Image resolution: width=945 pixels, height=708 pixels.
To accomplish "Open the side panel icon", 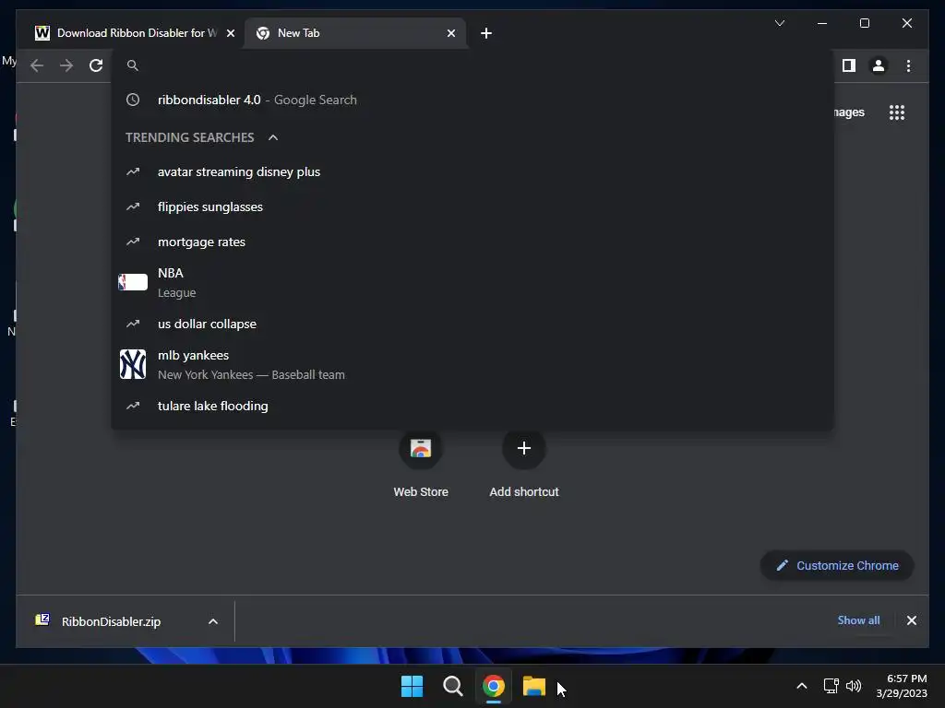I will (849, 65).
